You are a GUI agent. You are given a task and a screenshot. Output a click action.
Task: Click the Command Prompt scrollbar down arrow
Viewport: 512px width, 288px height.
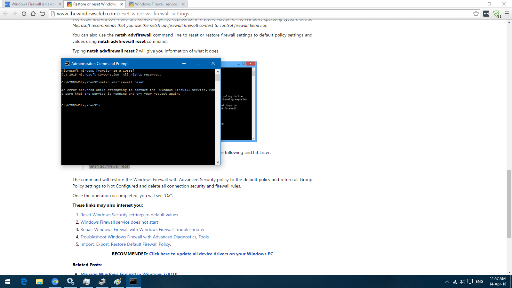click(218, 162)
